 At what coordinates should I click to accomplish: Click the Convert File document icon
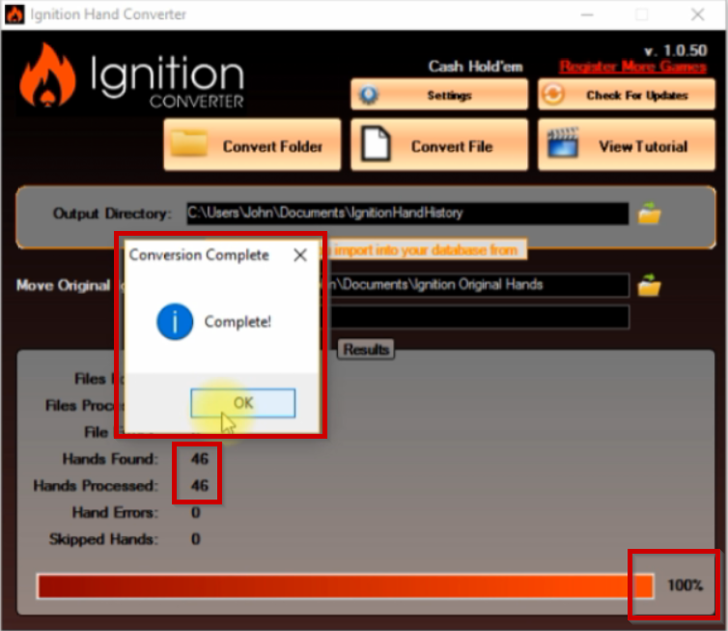(376, 144)
